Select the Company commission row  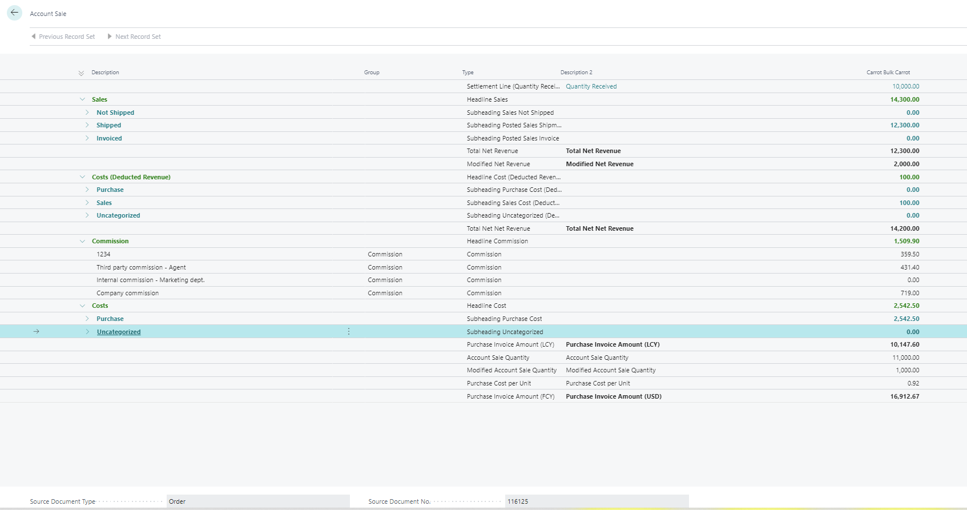[x=127, y=293]
